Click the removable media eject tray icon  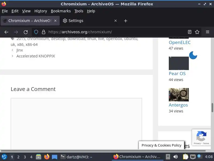168,157
